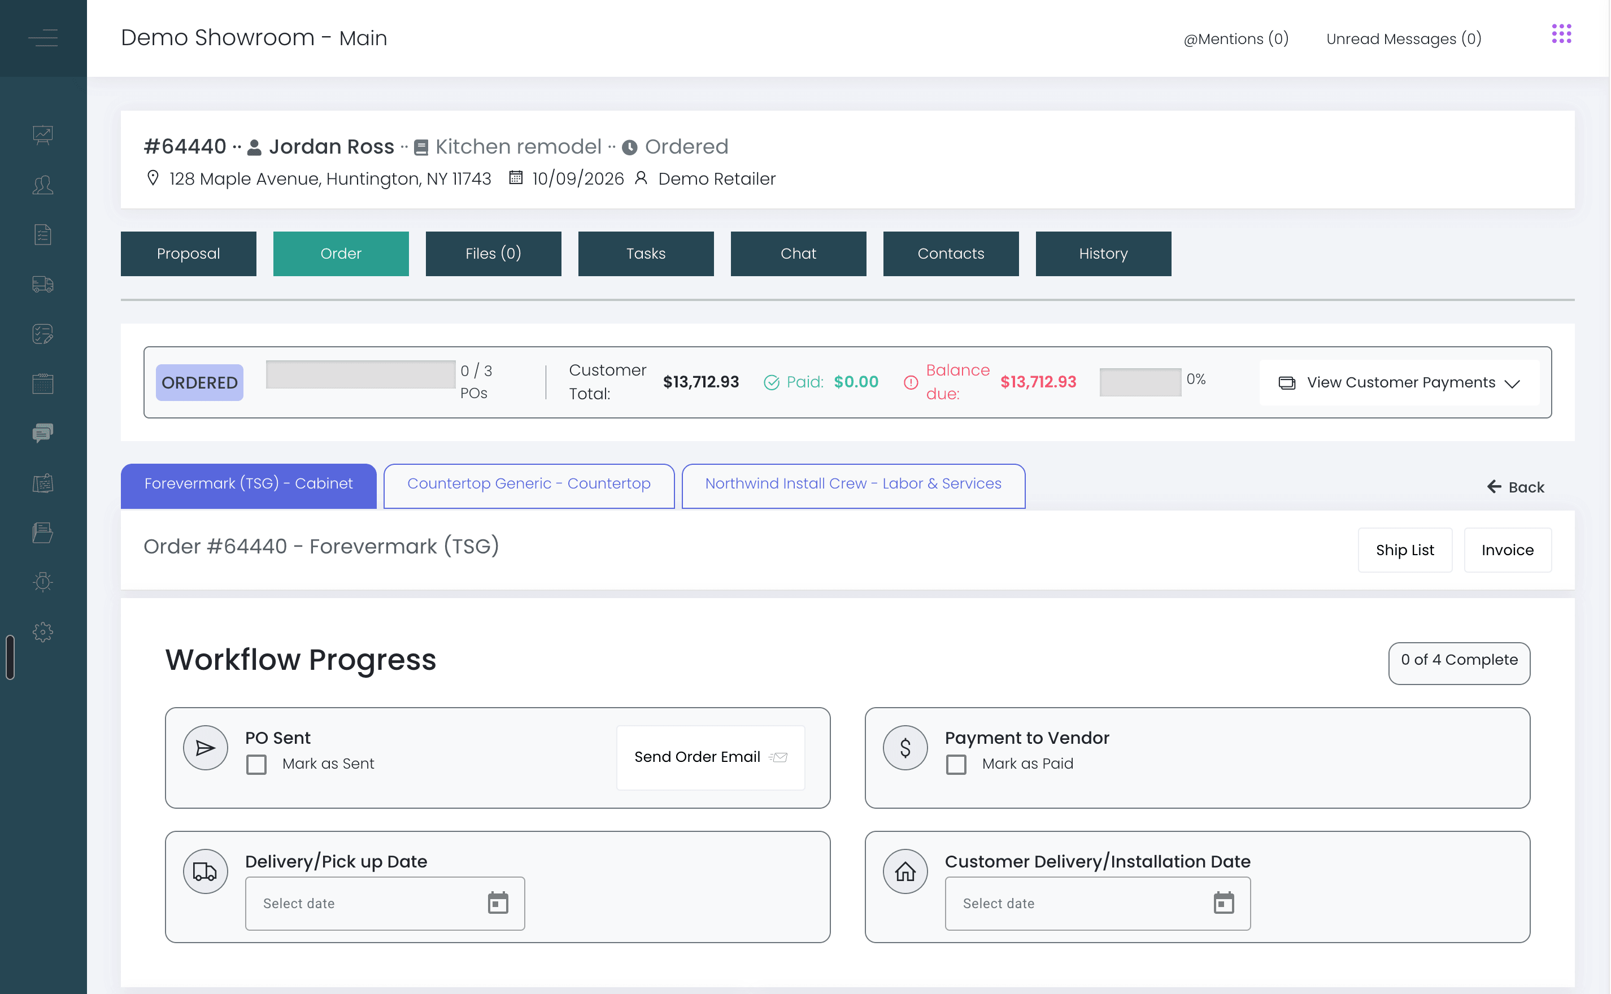This screenshot has height=994, width=1611.
Task: Open the hamburger menu in sidebar
Action: point(43,37)
